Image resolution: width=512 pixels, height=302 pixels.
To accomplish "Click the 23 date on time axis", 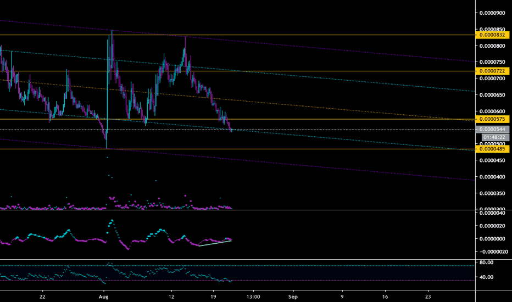I will point(428,297).
